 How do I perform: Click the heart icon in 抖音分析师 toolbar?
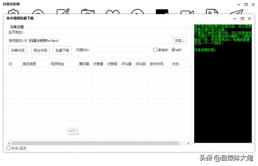click(x=113, y=12)
